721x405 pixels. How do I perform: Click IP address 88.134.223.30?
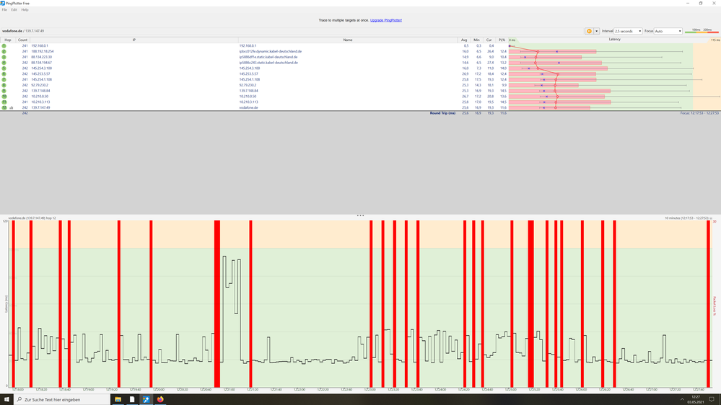pos(41,57)
